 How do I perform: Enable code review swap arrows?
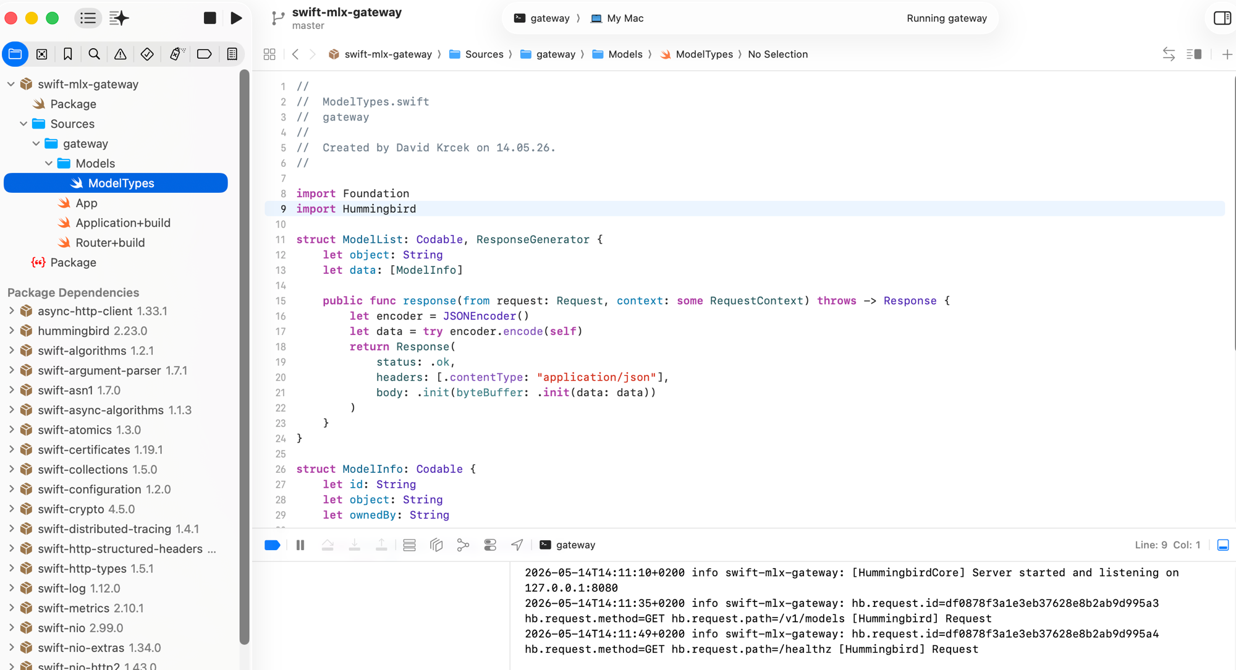(x=1169, y=54)
